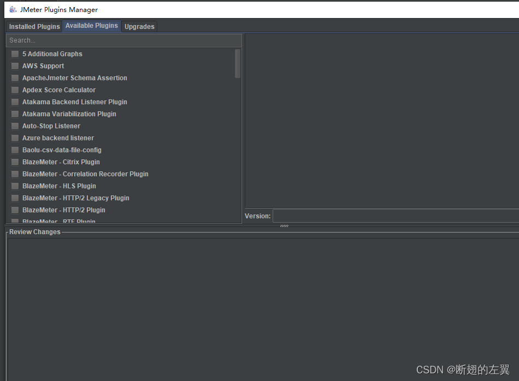Select AWS Support plugin name

tap(43, 66)
